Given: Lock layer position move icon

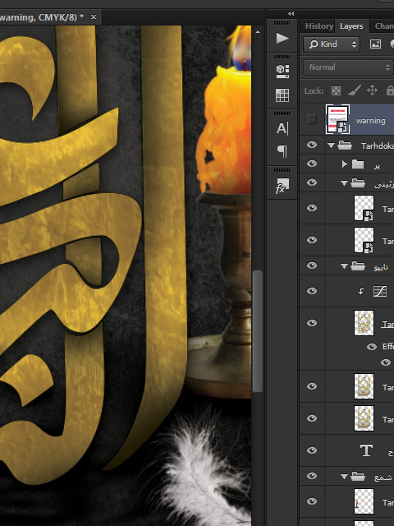Looking at the screenshot, I should [x=372, y=90].
